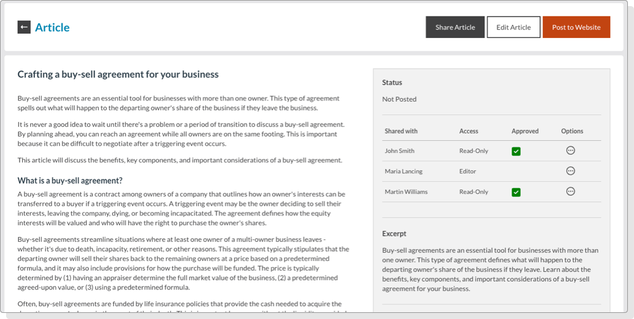
Task: Click the Post to Website button
Action: 576,27
